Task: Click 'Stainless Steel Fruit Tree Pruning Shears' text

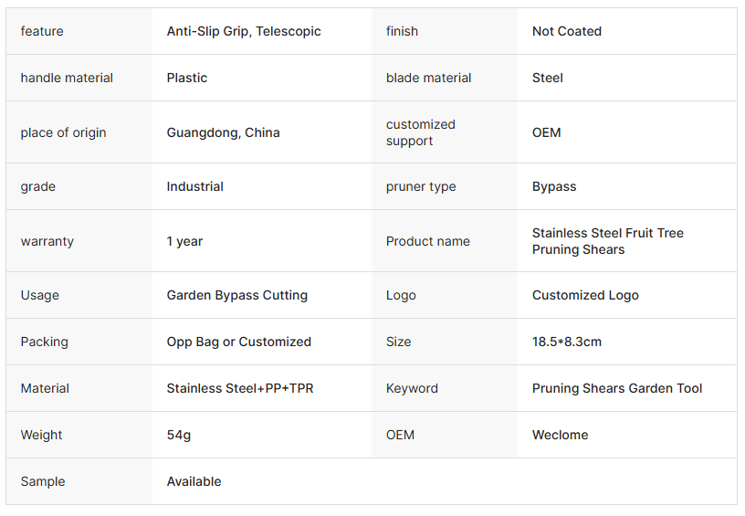Action: point(607,241)
